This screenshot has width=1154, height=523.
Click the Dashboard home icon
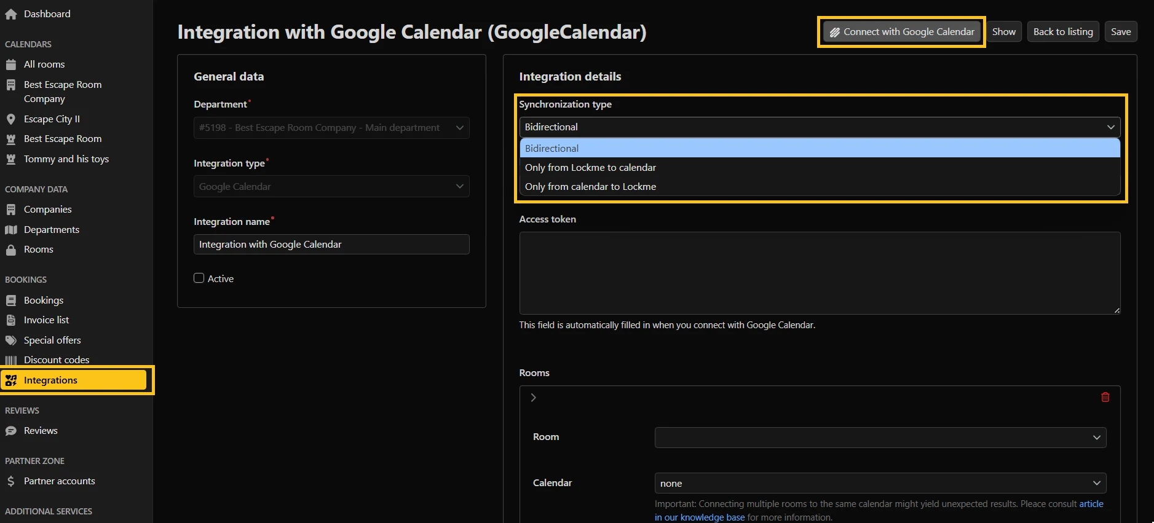(x=10, y=14)
